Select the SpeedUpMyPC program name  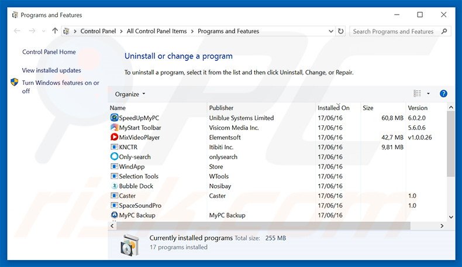point(139,118)
